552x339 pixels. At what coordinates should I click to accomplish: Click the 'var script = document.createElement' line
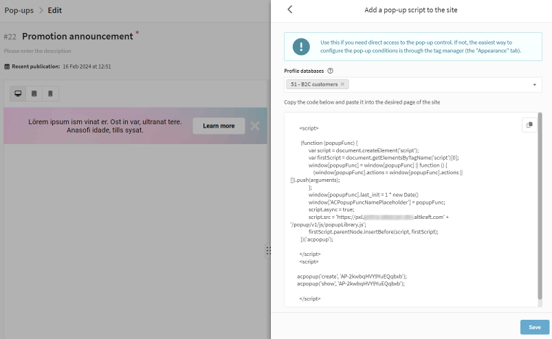pyautogui.click(x=364, y=150)
